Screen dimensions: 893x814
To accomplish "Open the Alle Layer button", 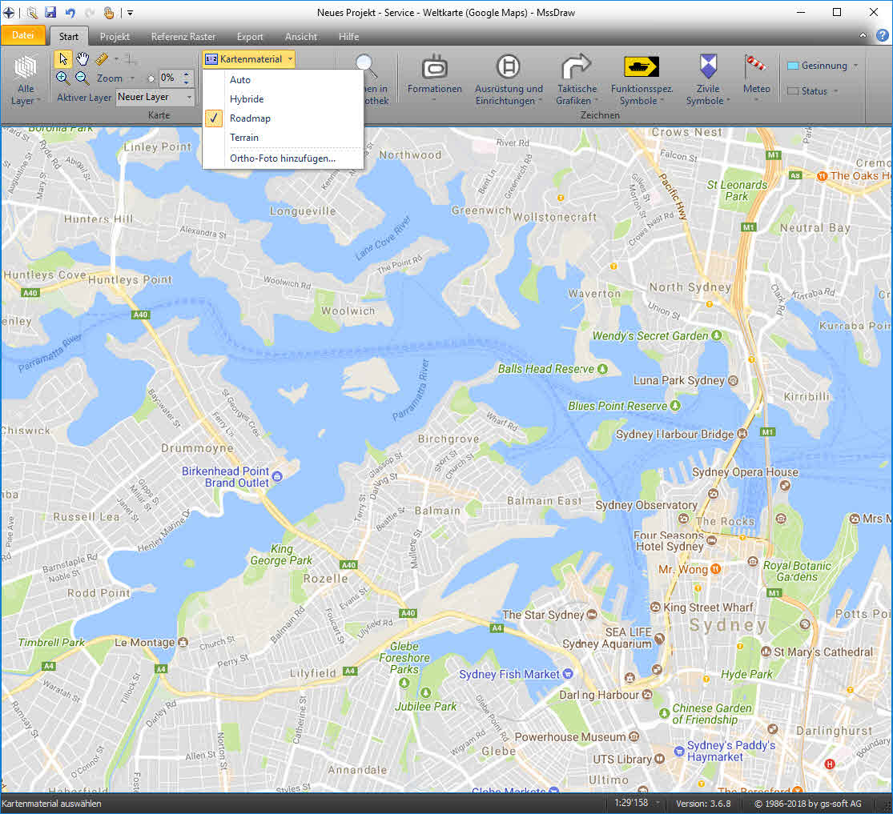I will [26, 80].
